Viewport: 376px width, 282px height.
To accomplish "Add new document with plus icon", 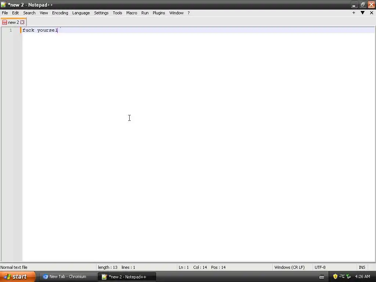I will pyautogui.click(x=354, y=13).
